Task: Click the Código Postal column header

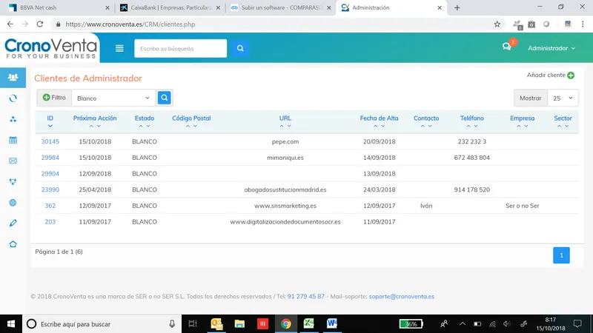Action: (191, 118)
